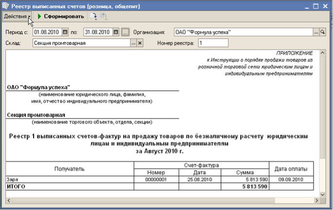
Task: Click the horizontal scrollbar right arrow
Action: 315,200
